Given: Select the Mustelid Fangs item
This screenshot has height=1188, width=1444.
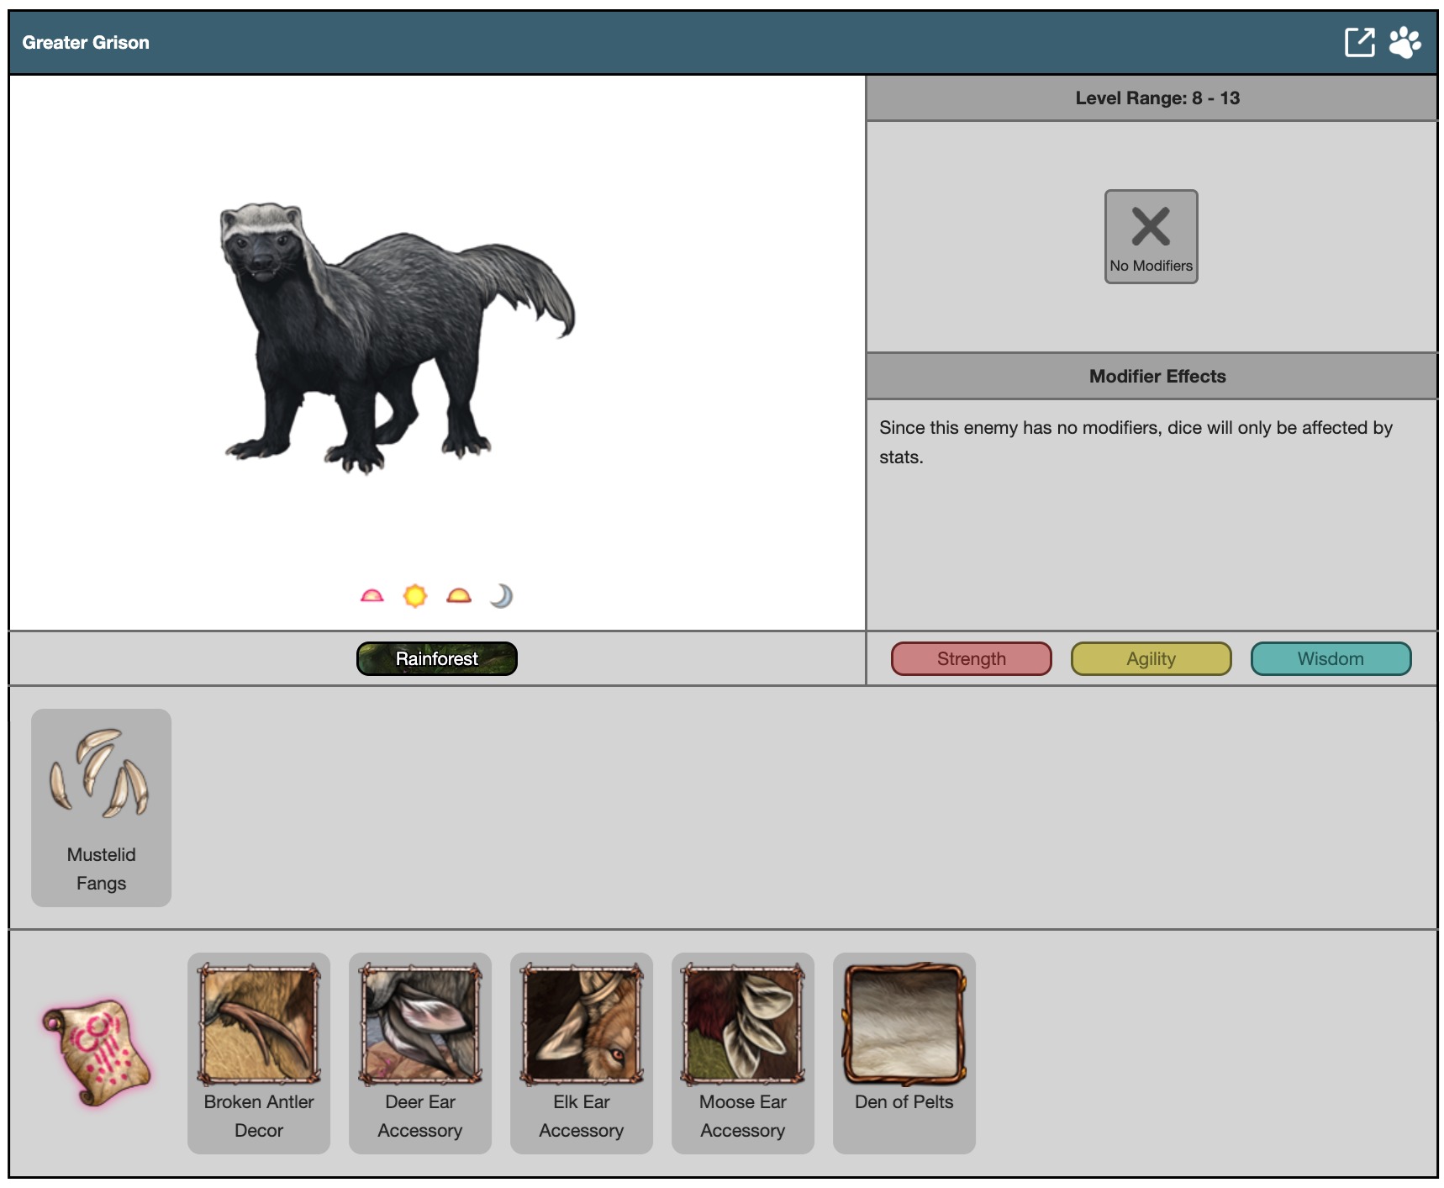Looking at the screenshot, I should 101,807.
